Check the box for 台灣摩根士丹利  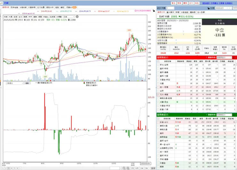point(158,148)
